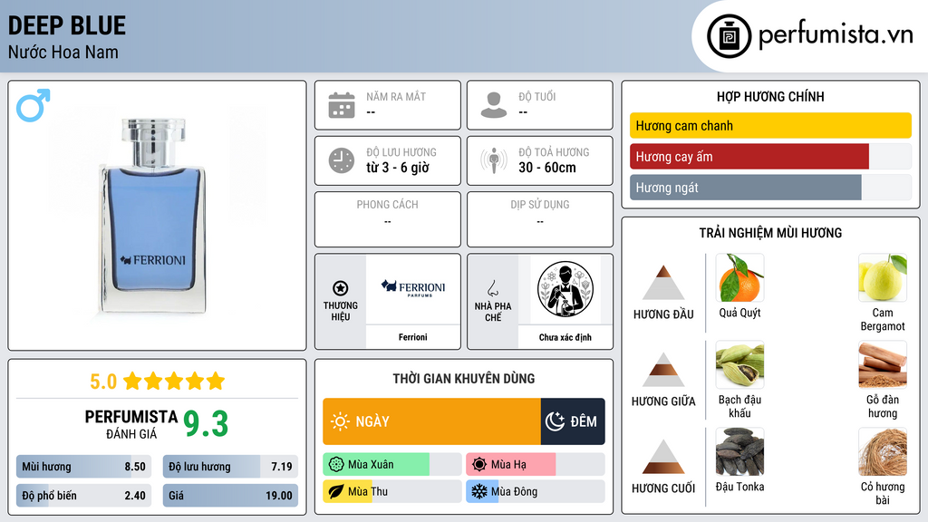Viewport: 928px width, 522px height.
Task: Click the Mùa Thu season bar
Action: 391,491
